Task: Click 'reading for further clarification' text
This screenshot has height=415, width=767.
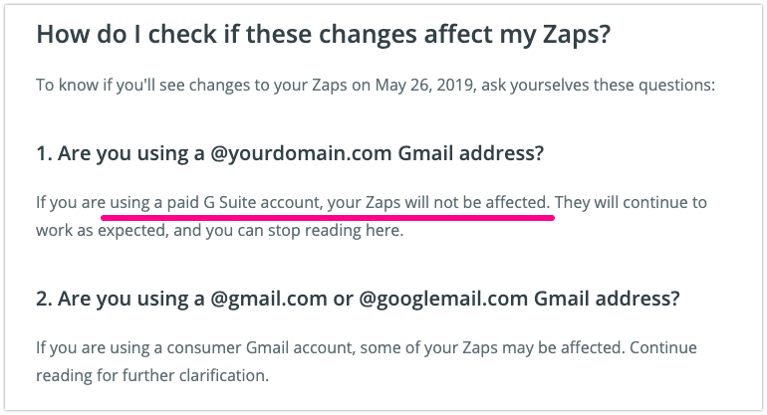Action: 151,375
